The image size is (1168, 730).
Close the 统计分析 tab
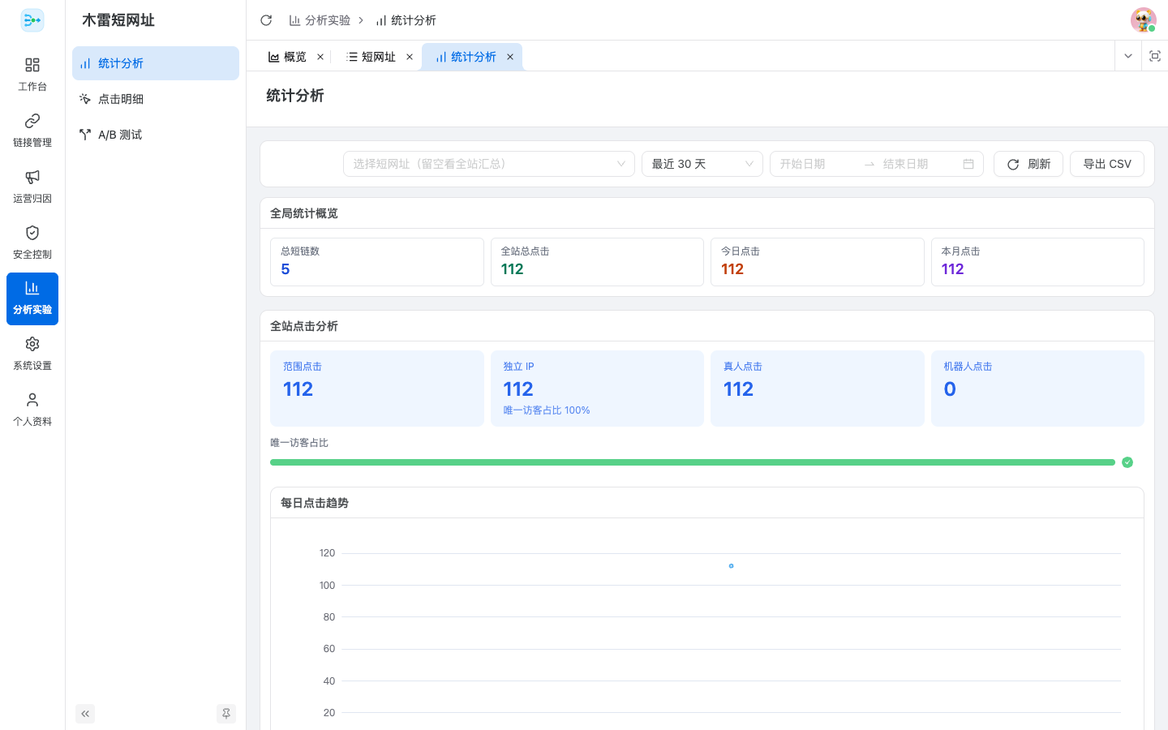point(510,57)
